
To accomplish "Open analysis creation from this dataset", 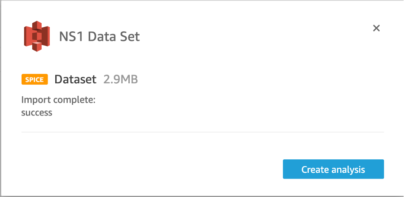I will pyautogui.click(x=333, y=169).
